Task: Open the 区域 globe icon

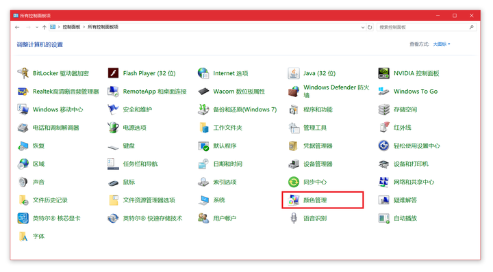Action: click(23, 164)
